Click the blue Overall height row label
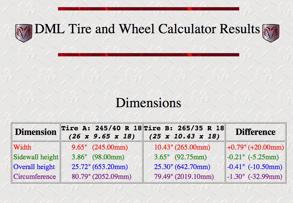The height and width of the screenshot is (203, 293). pos(34,167)
